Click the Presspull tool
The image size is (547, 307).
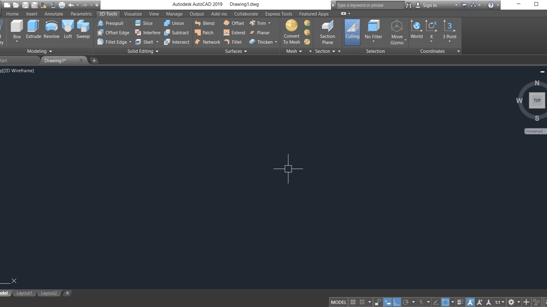pyautogui.click(x=110, y=23)
